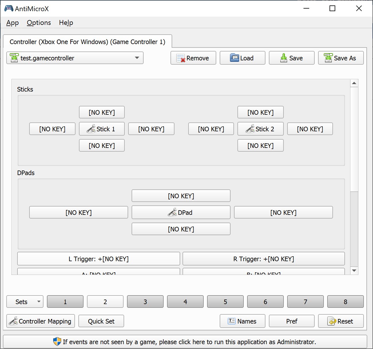This screenshot has height=349, width=373.
Task: Expand the test.gamecontroller profile dropdown
Action: (x=75, y=58)
